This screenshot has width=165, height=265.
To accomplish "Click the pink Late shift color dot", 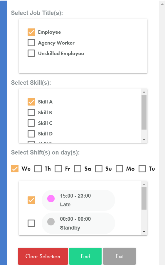I will [x=51, y=198].
